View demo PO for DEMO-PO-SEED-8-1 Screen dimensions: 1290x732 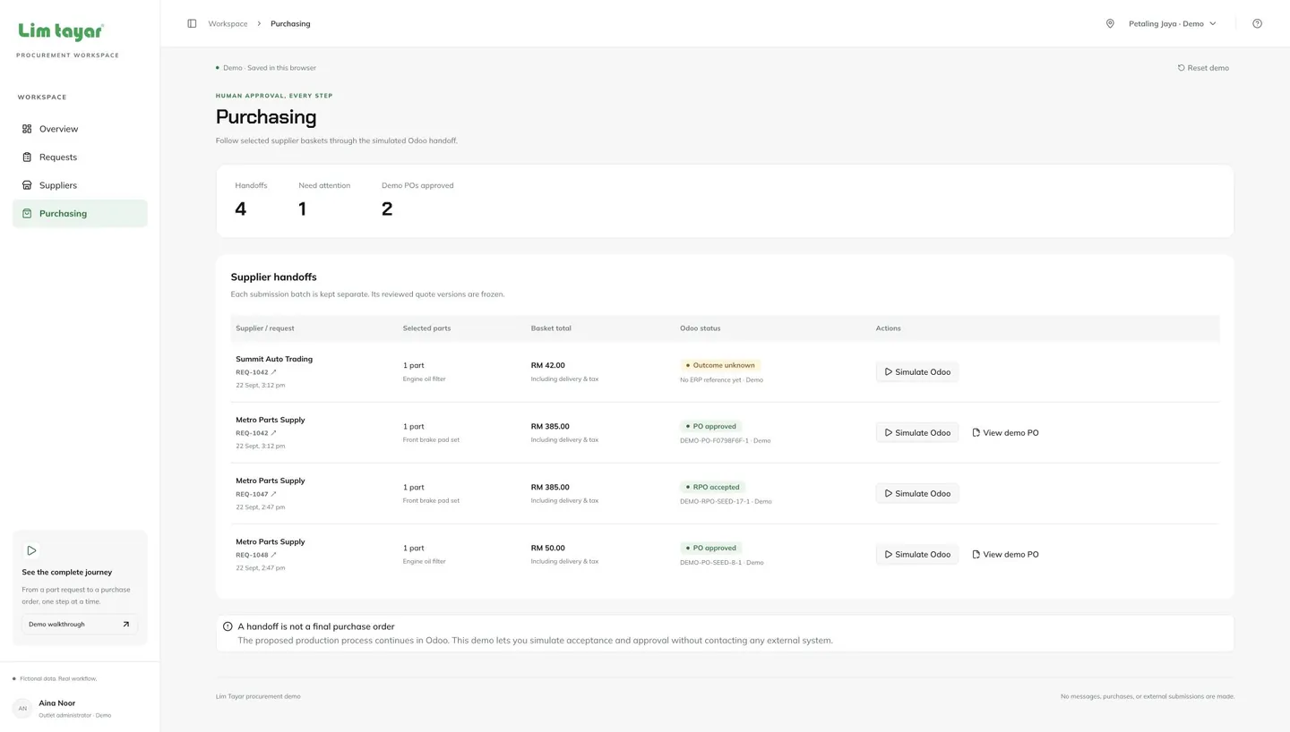pos(1005,554)
